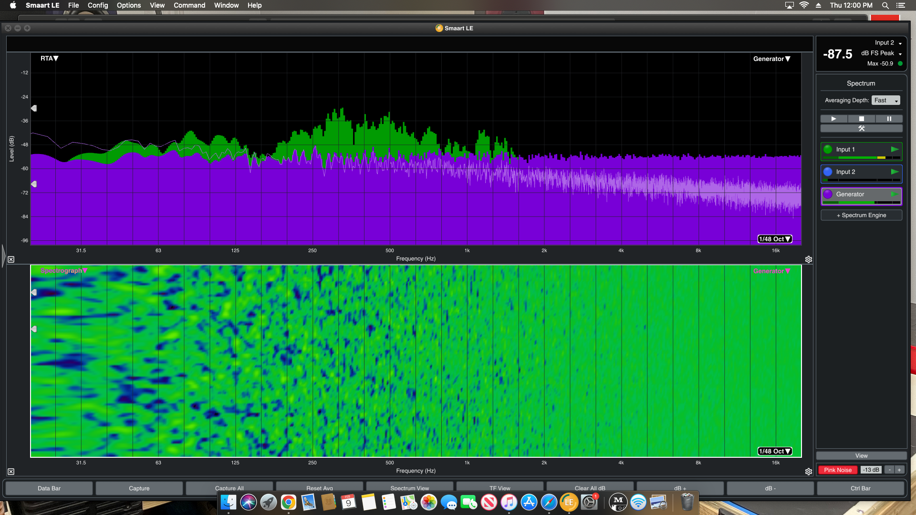Stop all spectrum measurements
The height and width of the screenshot is (515, 916).
point(861,119)
